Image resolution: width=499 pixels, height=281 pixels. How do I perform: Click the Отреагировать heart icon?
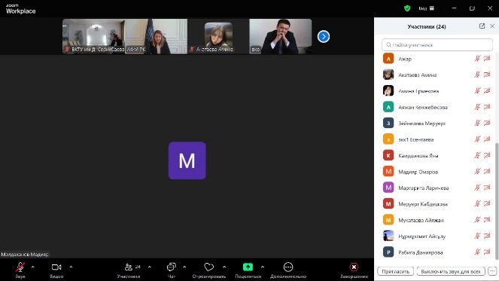click(208, 267)
